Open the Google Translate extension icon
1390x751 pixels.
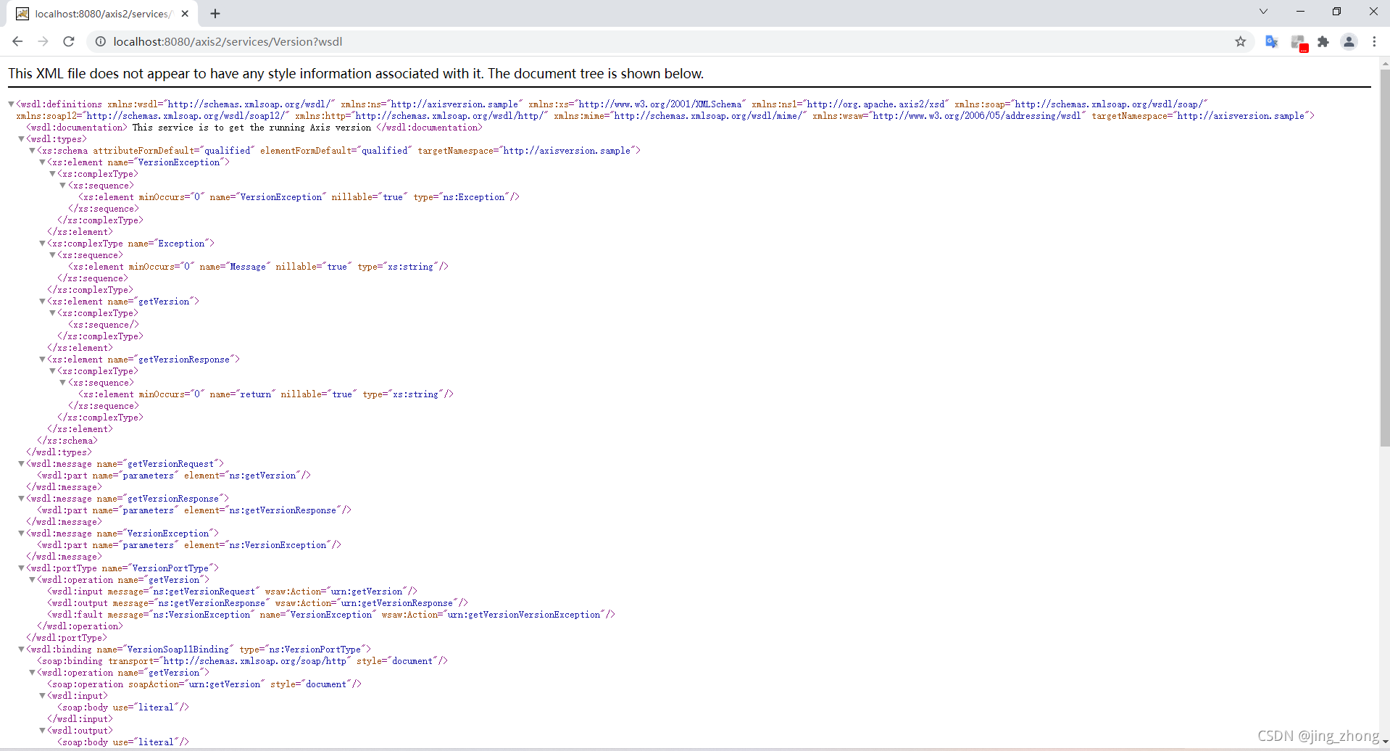[1271, 41]
